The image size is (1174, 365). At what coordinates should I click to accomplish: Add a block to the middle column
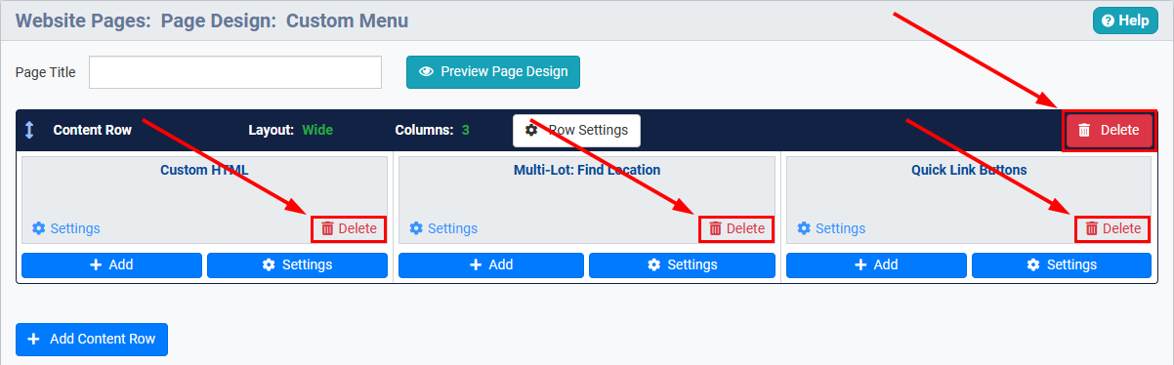click(491, 264)
